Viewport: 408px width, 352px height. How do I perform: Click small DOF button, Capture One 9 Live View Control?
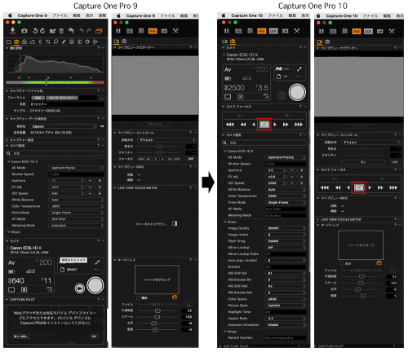tap(191, 159)
